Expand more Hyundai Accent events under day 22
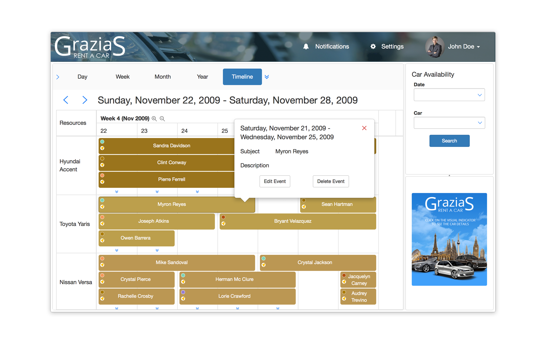This screenshot has height=345, width=546. pos(117,192)
